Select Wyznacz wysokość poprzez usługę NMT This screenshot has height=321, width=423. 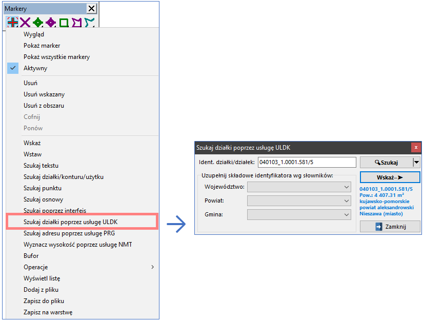[77, 245]
